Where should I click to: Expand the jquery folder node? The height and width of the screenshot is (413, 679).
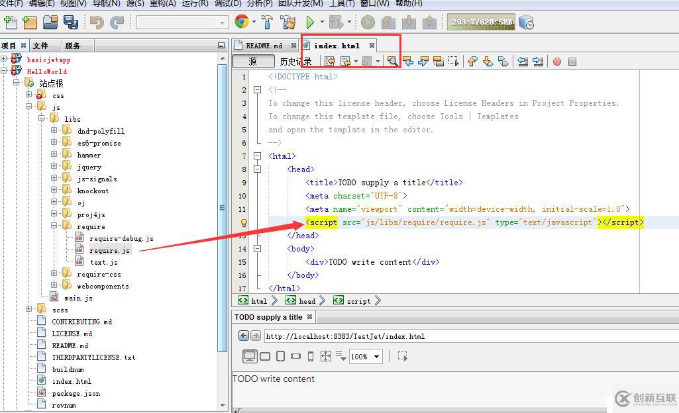click(54, 165)
